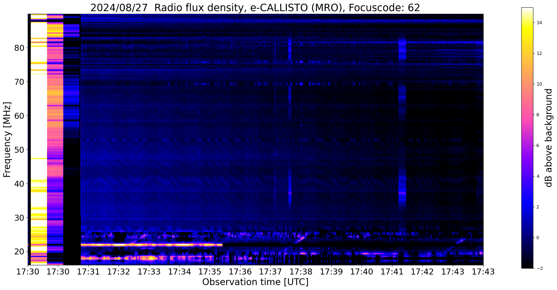Click the colorbar tick label 6
This screenshot has width=557, height=290.
pos(537,146)
